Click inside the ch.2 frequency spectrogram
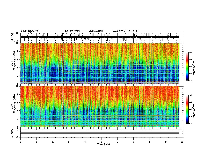 [100, 107]
